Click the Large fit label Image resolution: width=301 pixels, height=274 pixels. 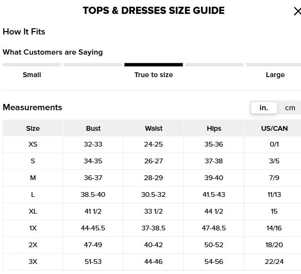[275, 75]
